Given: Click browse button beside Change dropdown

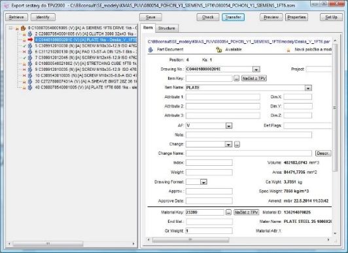Looking at the screenshot, I should pyautogui.click(x=237, y=144).
